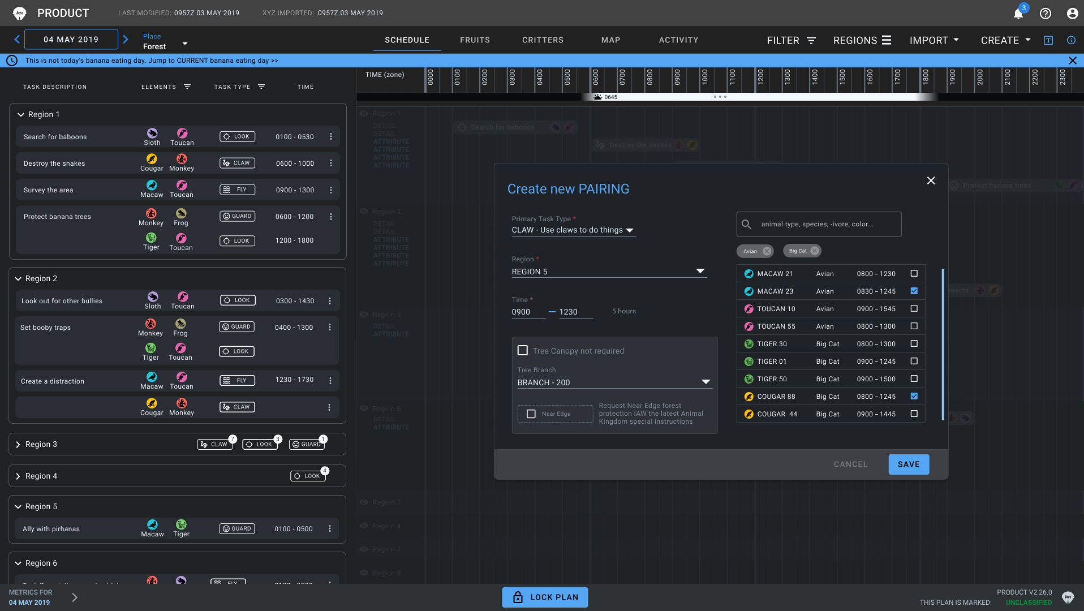This screenshot has width=1084, height=611.
Task: Open the Tree Branch dropdown
Action: pos(614,382)
